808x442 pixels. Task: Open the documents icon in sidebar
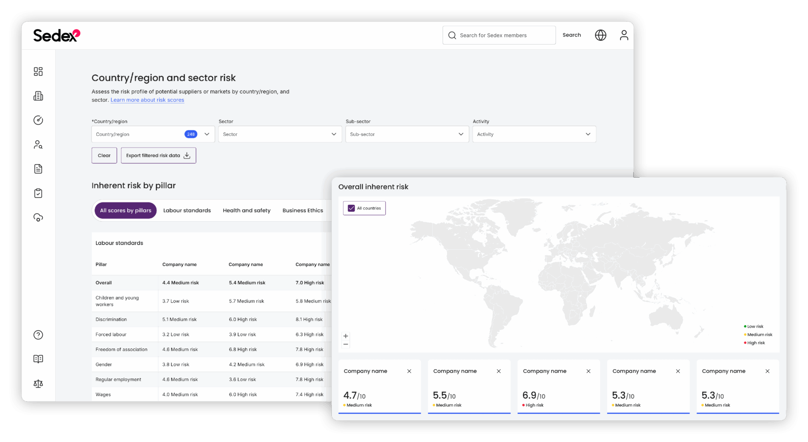pos(38,169)
